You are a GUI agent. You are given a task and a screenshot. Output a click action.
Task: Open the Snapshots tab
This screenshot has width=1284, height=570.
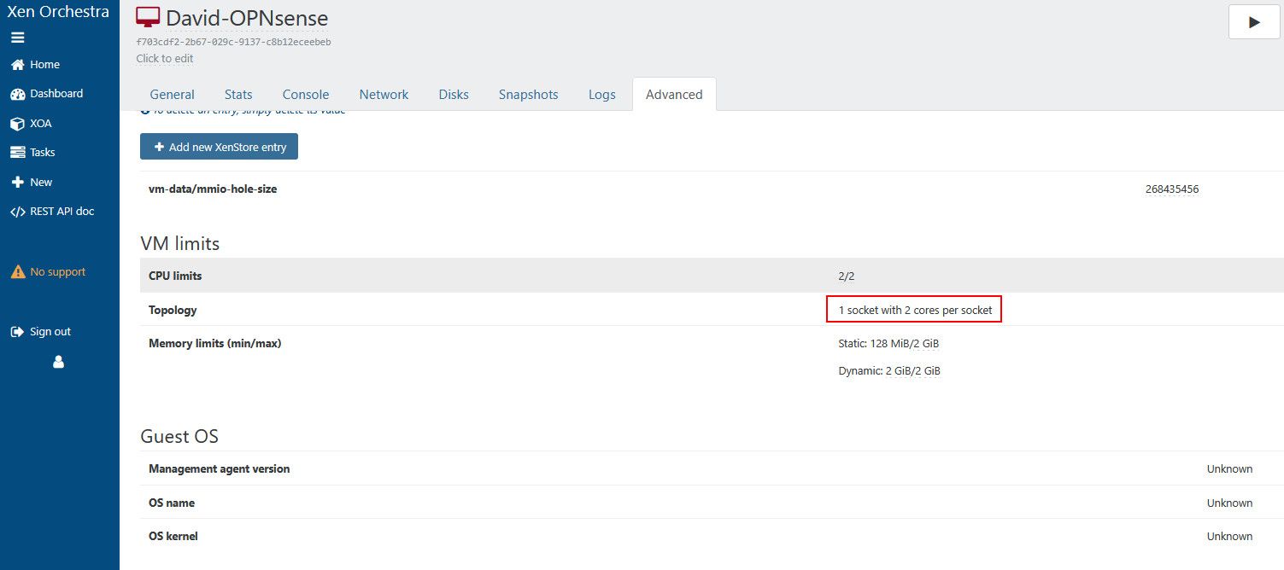pos(528,95)
